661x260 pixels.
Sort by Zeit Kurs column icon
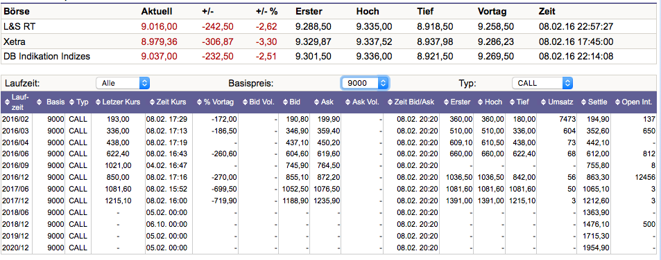pyautogui.click(x=151, y=102)
